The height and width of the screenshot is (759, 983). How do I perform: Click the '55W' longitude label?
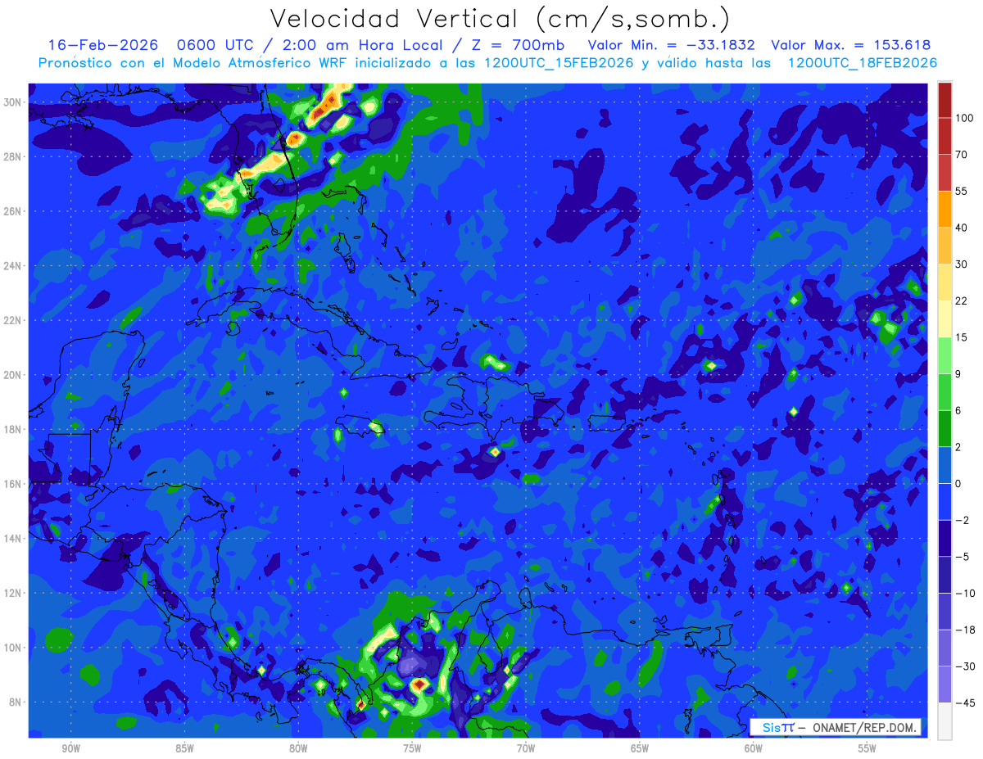tap(867, 748)
